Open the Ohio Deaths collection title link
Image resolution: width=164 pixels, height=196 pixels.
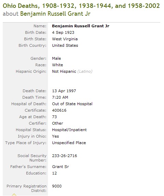click(x=81, y=6)
